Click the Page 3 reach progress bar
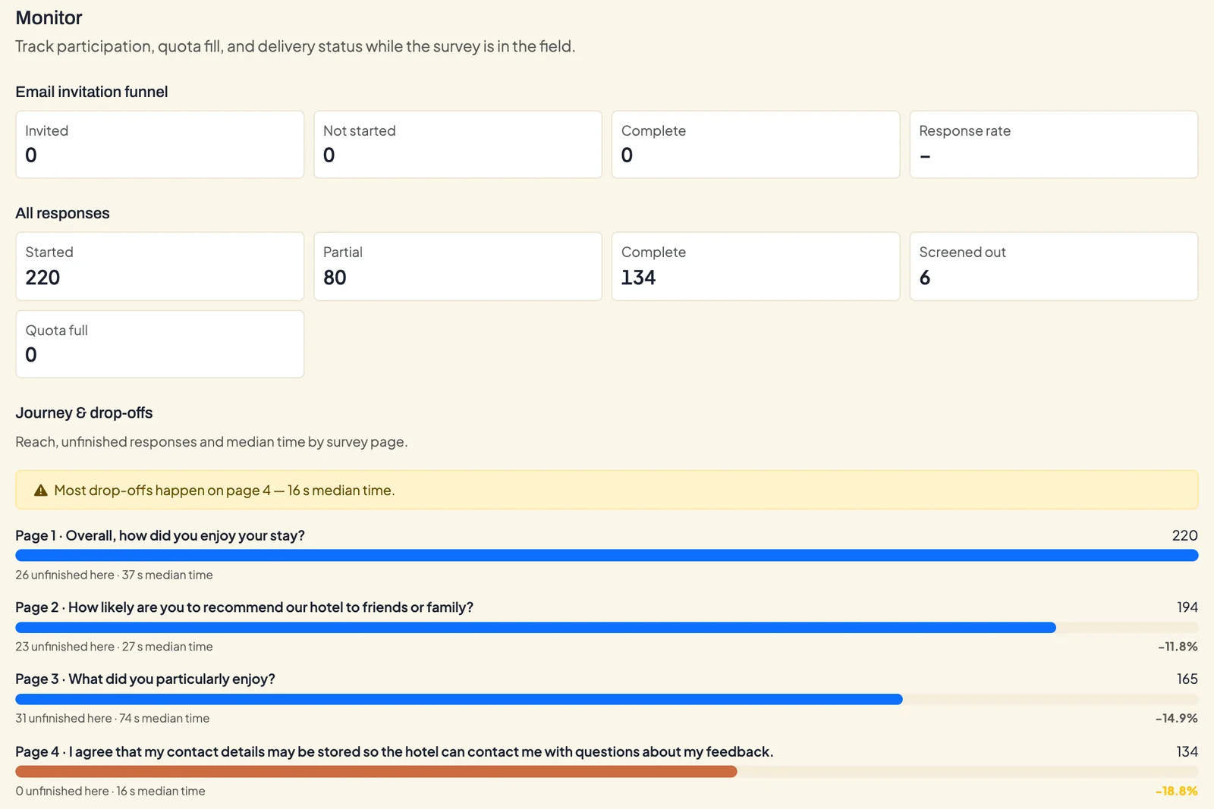 (x=607, y=699)
